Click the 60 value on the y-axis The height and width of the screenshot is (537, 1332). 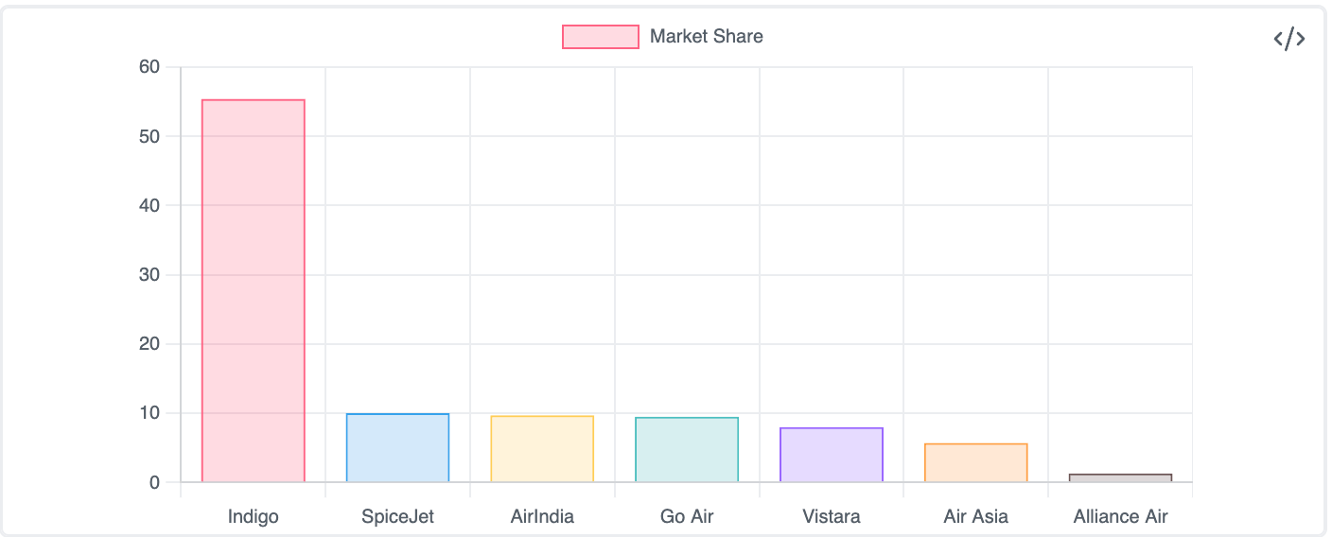(x=149, y=67)
